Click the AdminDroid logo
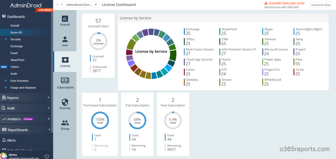The height and width of the screenshot is (159, 336). click(26, 6)
